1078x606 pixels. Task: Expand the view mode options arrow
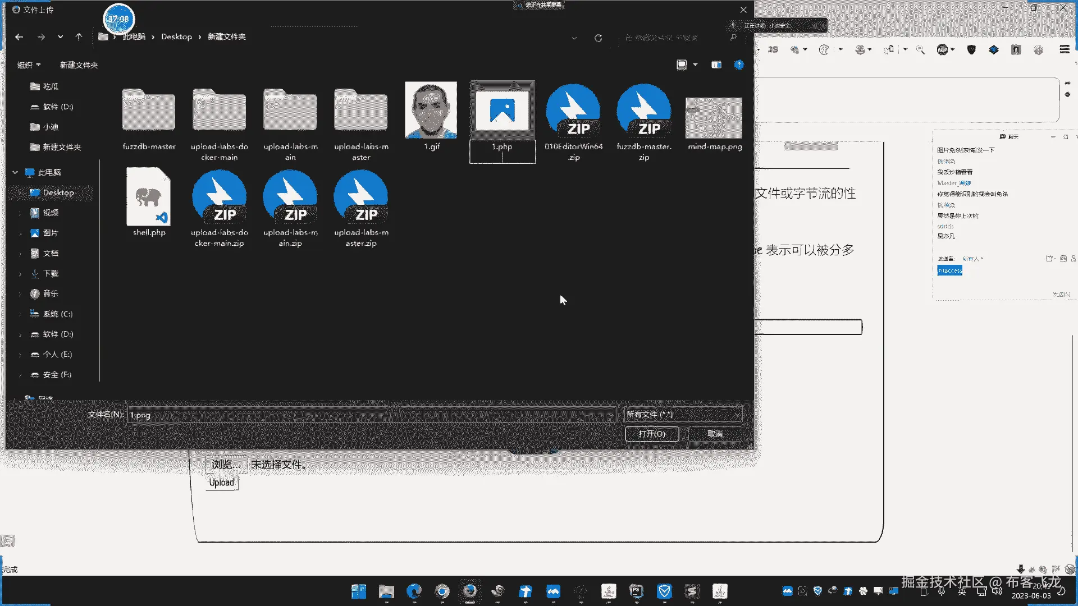click(695, 65)
